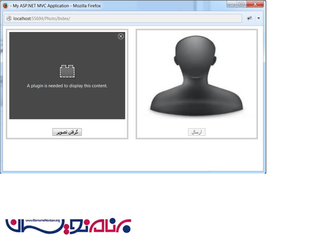Image resolution: width=333 pixels, height=235 pixels.
Task: Click the Firefox logo in title bar
Action: point(5,5)
